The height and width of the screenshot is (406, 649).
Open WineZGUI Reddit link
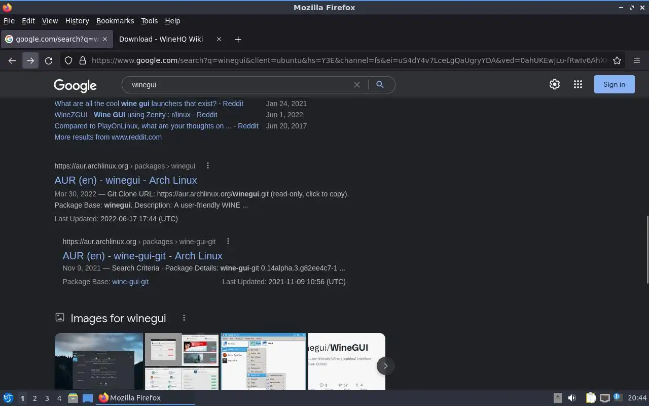tap(136, 115)
